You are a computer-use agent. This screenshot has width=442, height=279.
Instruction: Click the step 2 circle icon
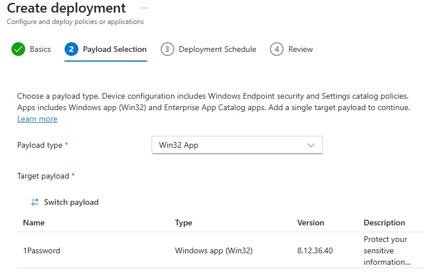click(71, 49)
